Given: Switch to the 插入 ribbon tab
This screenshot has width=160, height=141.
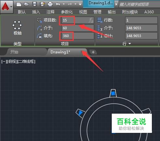Looking at the screenshot, I should pyautogui.click(x=36, y=12).
